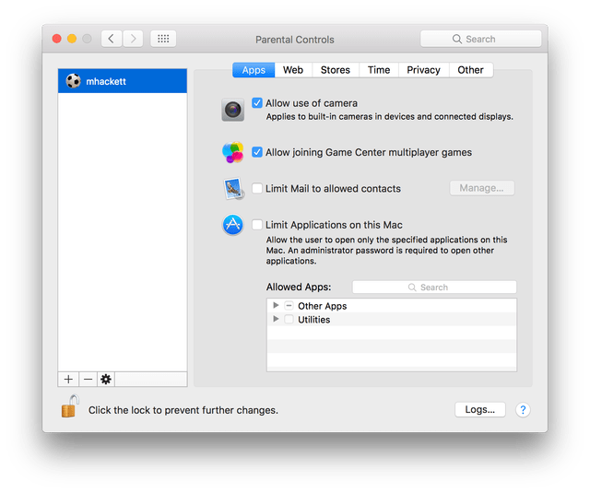Select the mhackett user row
This screenshot has width=590, height=493.
[x=123, y=81]
